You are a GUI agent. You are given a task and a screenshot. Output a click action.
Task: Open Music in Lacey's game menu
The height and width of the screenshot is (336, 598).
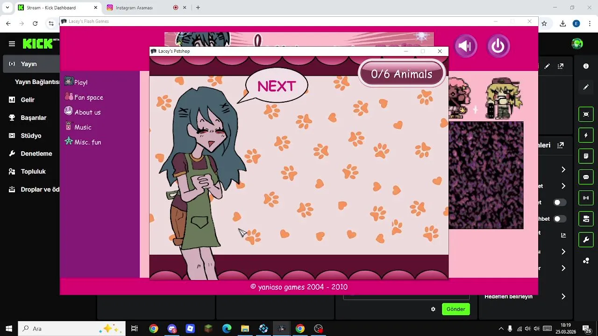pos(78,127)
